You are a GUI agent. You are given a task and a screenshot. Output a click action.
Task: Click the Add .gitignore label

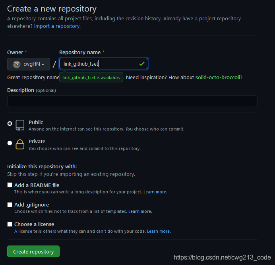(x=31, y=205)
